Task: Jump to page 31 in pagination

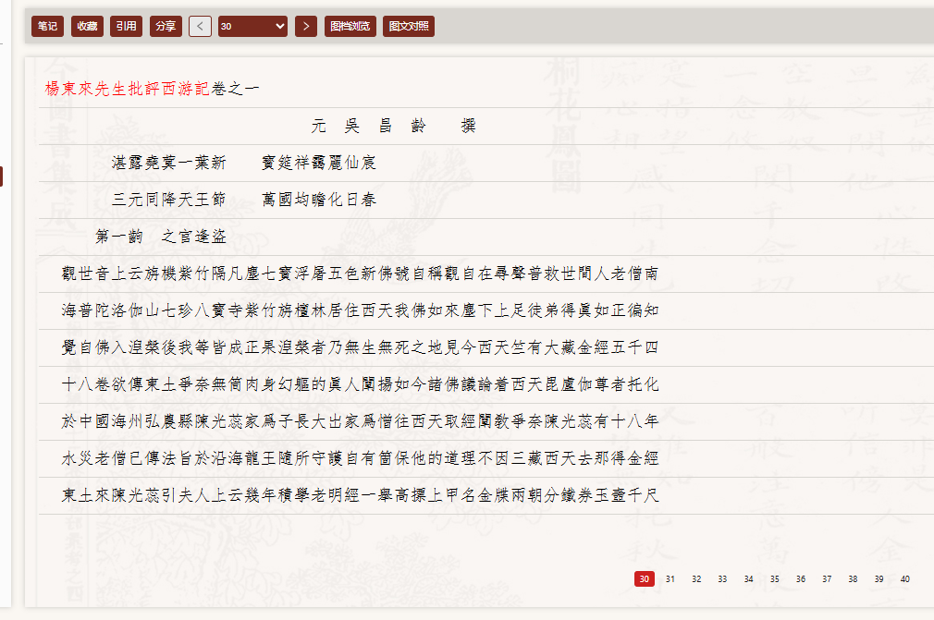Action: pos(670,579)
